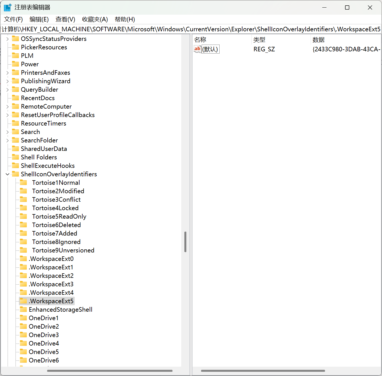Click the folder icon beside Power

pyautogui.click(x=16, y=64)
